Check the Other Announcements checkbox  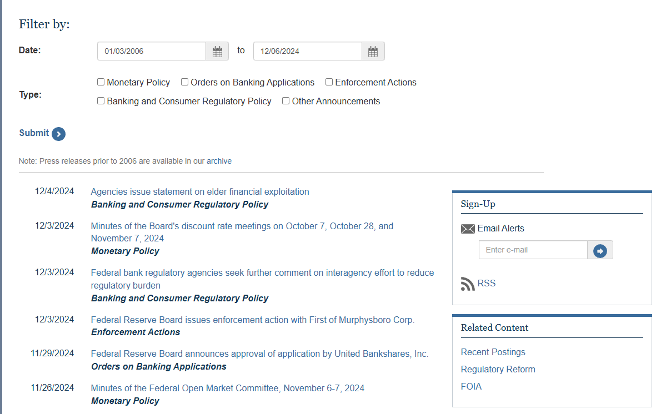point(286,101)
